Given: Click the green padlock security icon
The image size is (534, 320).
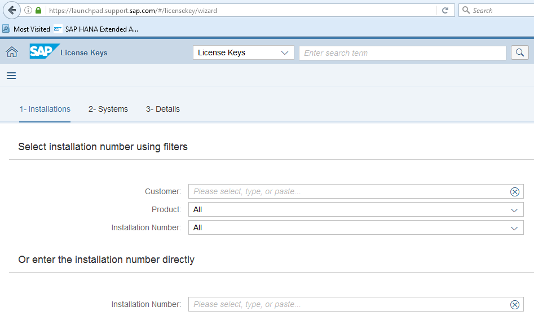Looking at the screenshot, I should point(38,10).
